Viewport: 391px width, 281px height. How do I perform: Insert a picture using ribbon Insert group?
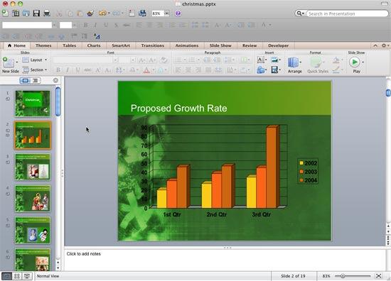(x=274, y=60)
